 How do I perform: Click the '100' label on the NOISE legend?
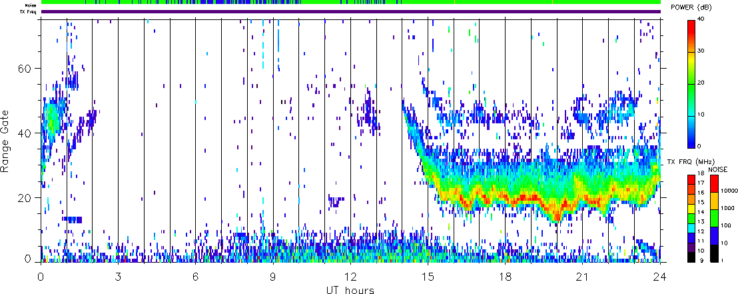(726, 226)
